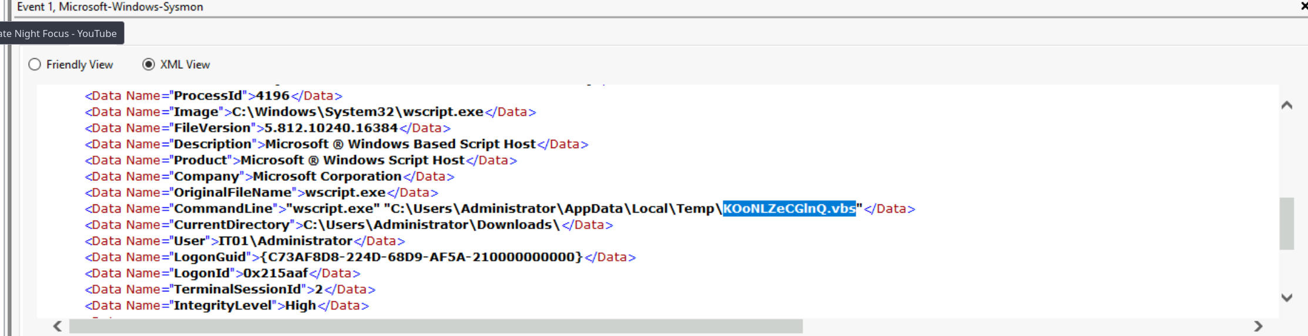This screenshot has height=336, width=1308.
Task: Click the IntegrityLevel High value
Action: pyautogui.click(x=300, y=305)
